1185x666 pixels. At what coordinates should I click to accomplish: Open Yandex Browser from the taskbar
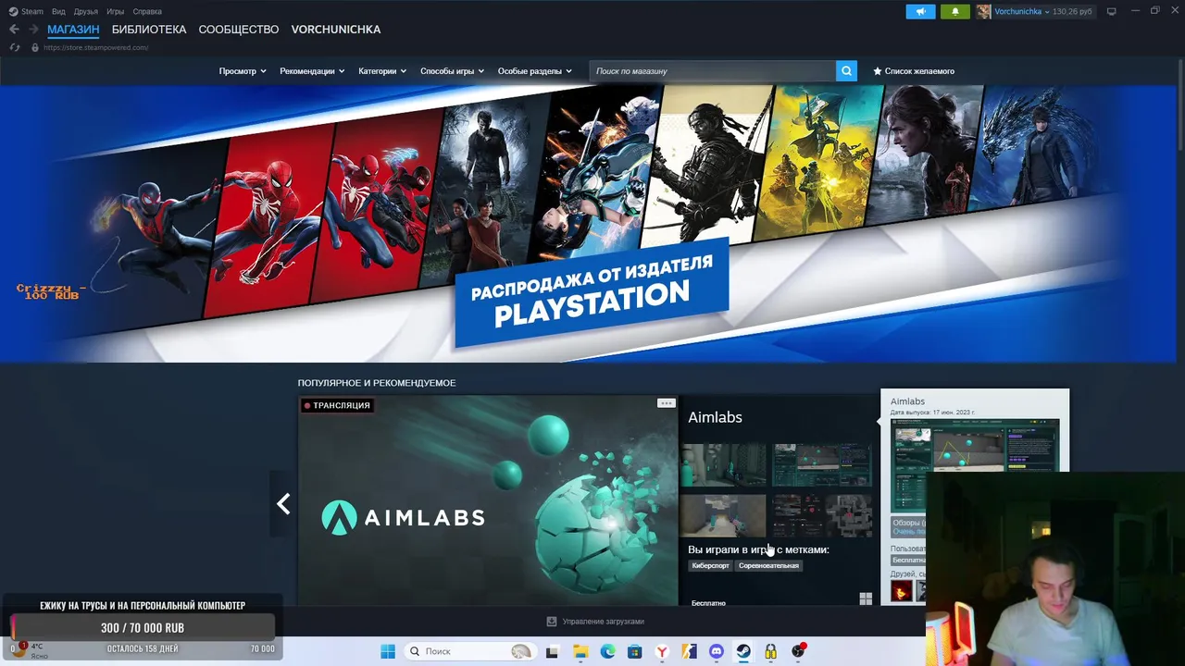click(x=662, y=651)
